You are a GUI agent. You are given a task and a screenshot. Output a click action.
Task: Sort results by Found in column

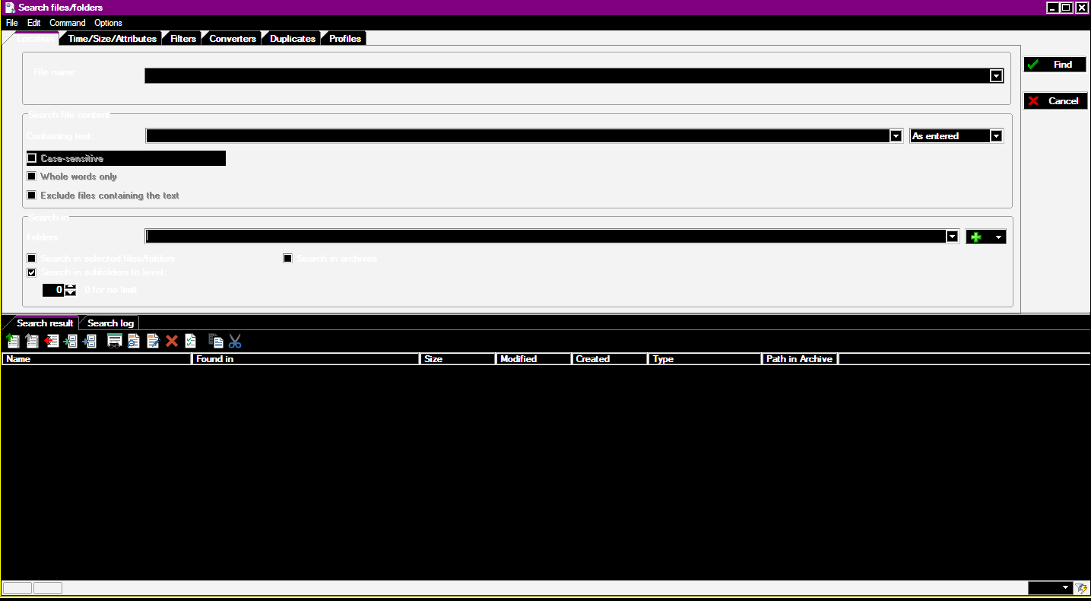pos(306,359)
